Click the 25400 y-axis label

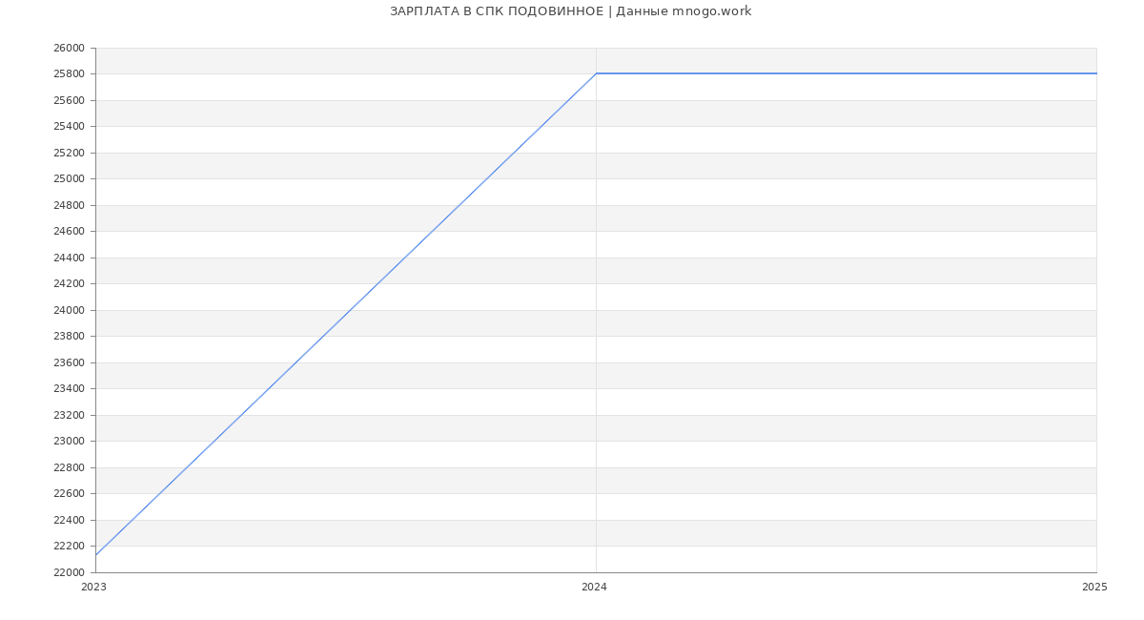coord(69,127)
